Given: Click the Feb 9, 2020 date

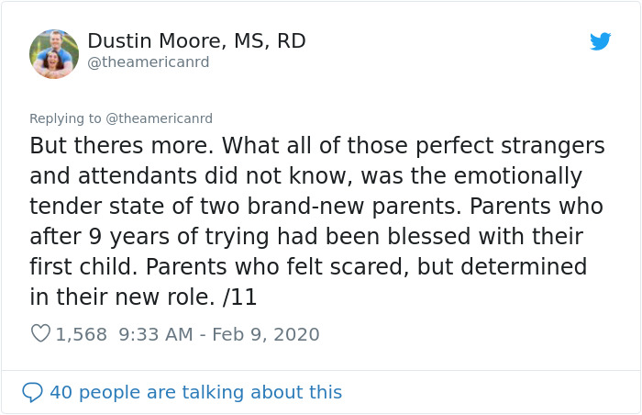Looking at the screenshot, I should [266, 334].
